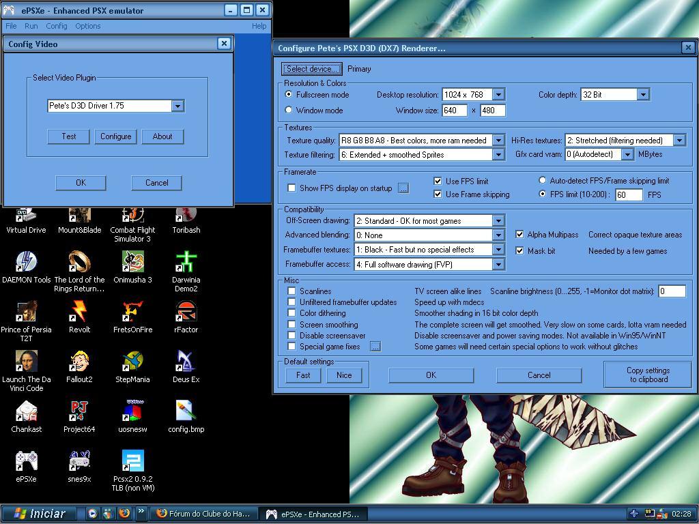Open the Color depth dropdown
The image size is (699, 524).
click(x=643, y=94)
